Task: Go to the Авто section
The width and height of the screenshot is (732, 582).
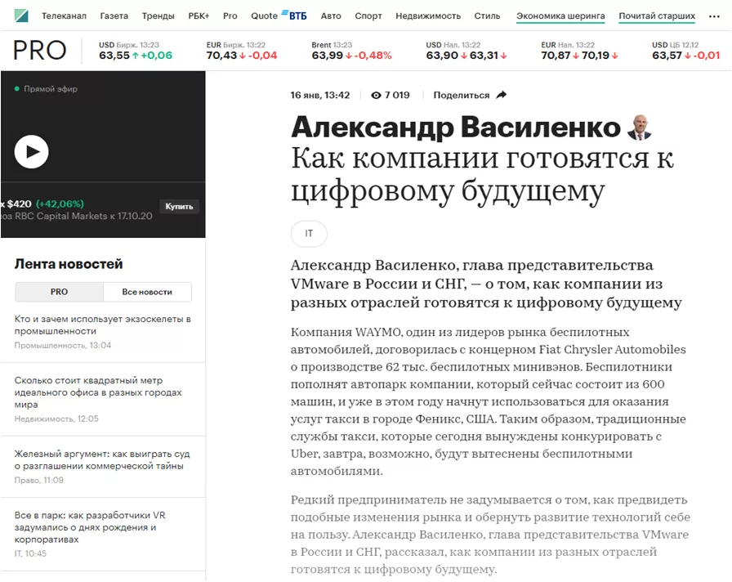Action: point(331,16)
